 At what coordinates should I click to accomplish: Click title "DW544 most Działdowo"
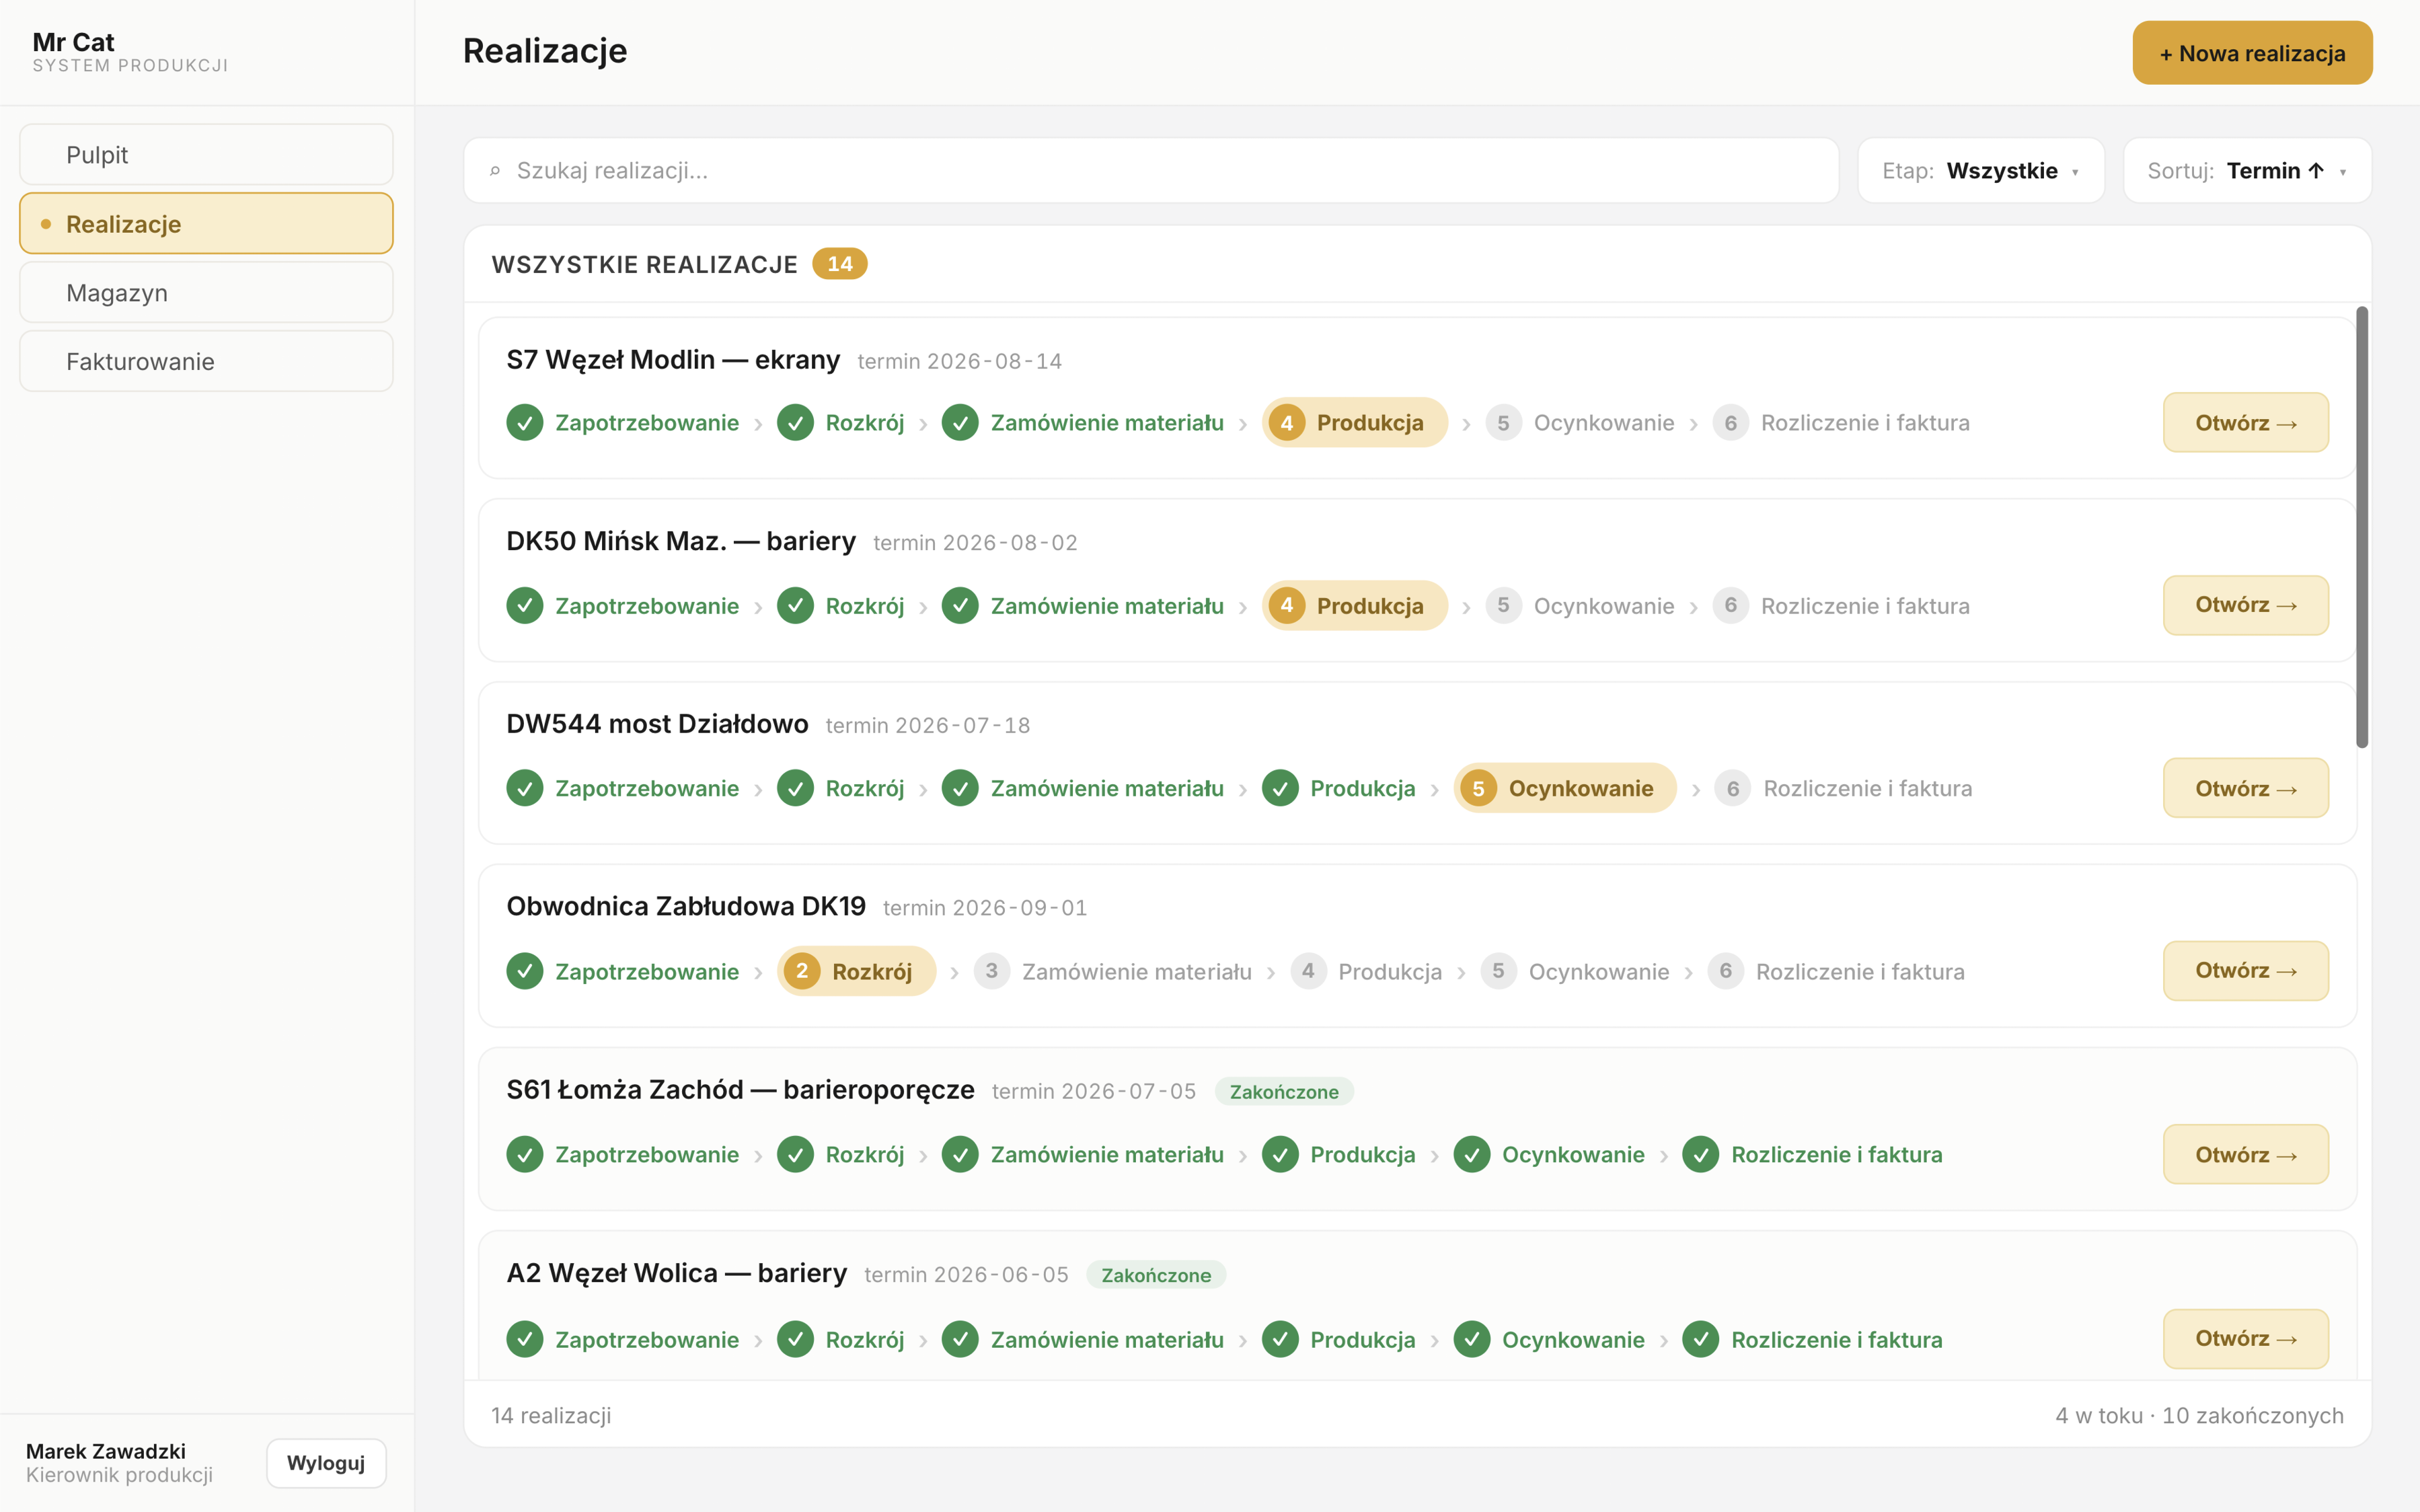(657, 724)
